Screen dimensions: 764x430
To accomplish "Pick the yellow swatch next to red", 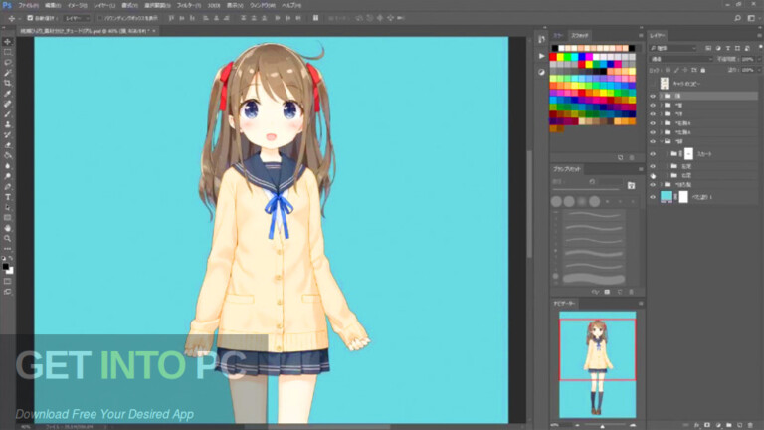I will tap(560, 57).
